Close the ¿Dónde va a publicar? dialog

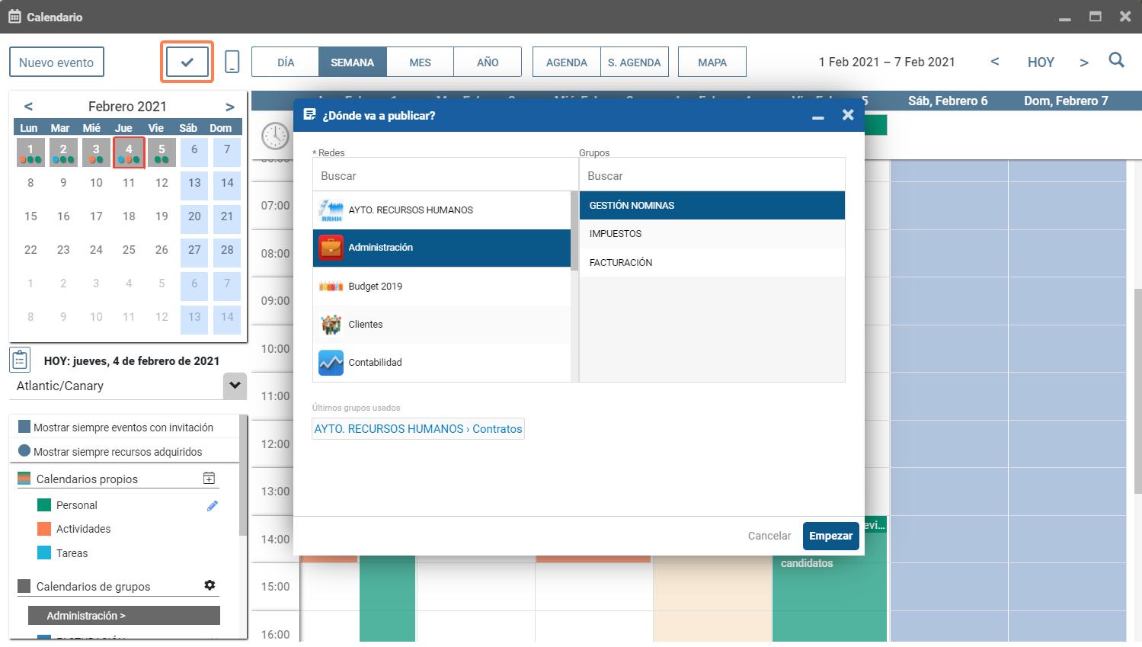[848, 115]
